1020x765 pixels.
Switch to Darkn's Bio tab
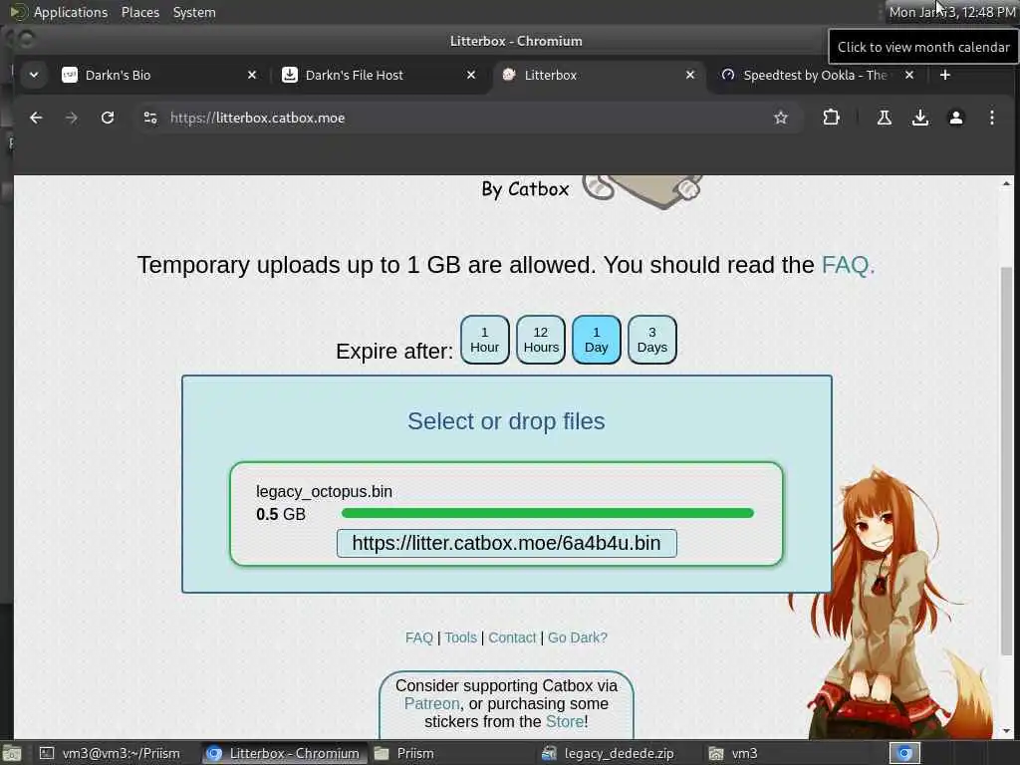(159, 75)
